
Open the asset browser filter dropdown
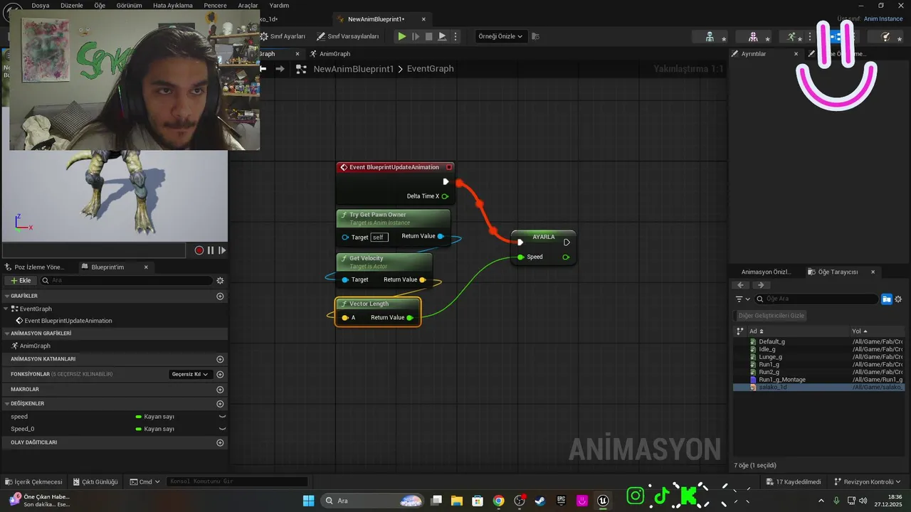(x=742, y=299)
